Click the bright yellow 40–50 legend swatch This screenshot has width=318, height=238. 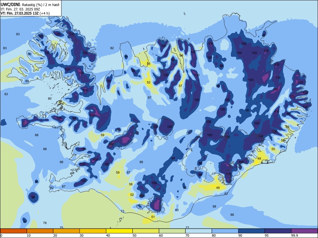[x=119, y=231]
